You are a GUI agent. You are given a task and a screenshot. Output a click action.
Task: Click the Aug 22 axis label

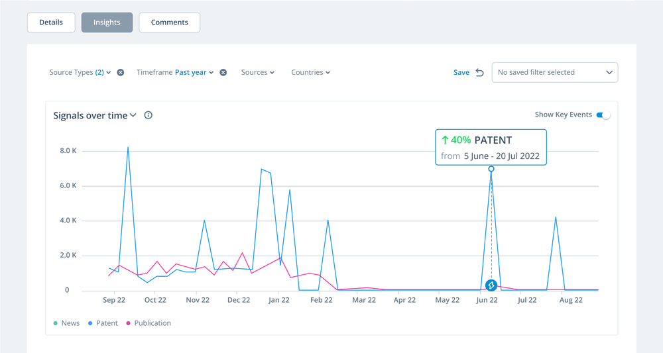(571, 300)
